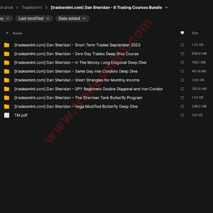
Task: Open folder named Short Term Trades September 2023
Action: (77, 45)
